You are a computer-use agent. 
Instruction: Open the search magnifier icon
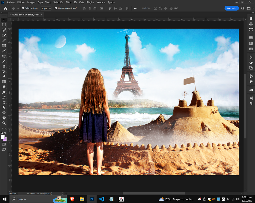(243, 8)
